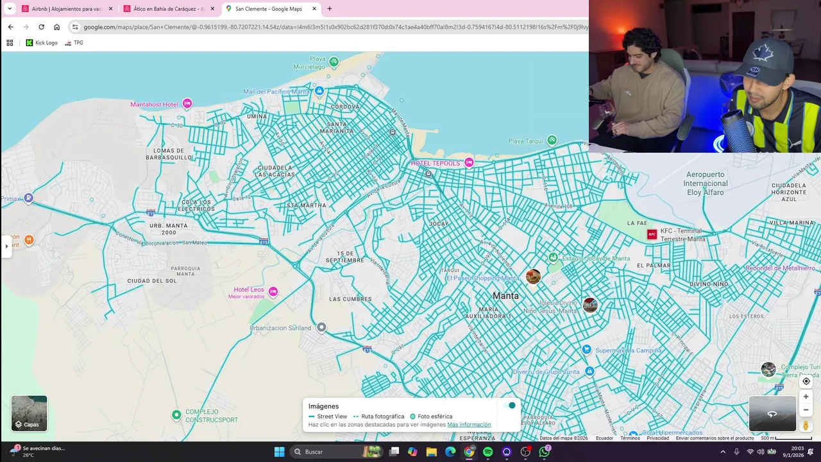The width and height of the screenshot is (821, 462).
Task: Open the Hotel Leos lodging pin
Action: point(273,292)
